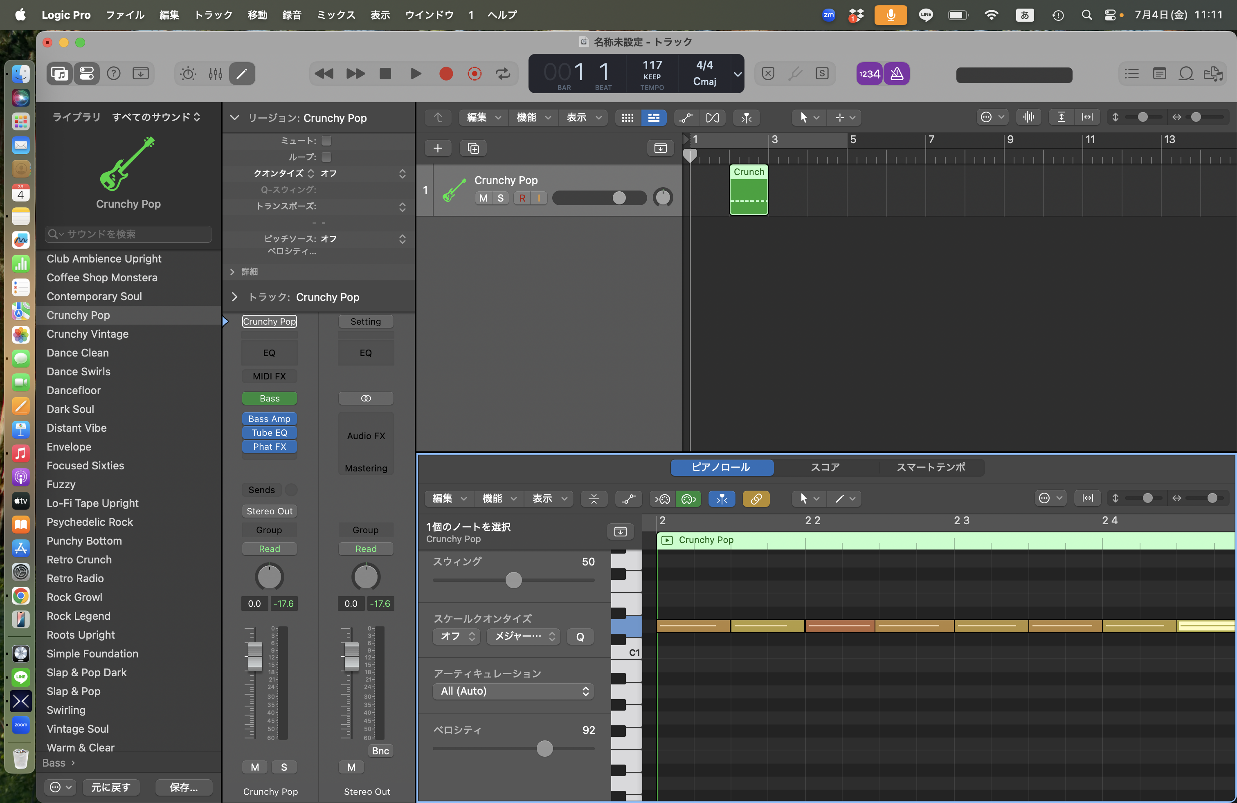The width and height of the screenshot is (1237, 803).
Task: Open Quick Help question-mark icon
Action: pyautogui.click(x=113, y=73)
